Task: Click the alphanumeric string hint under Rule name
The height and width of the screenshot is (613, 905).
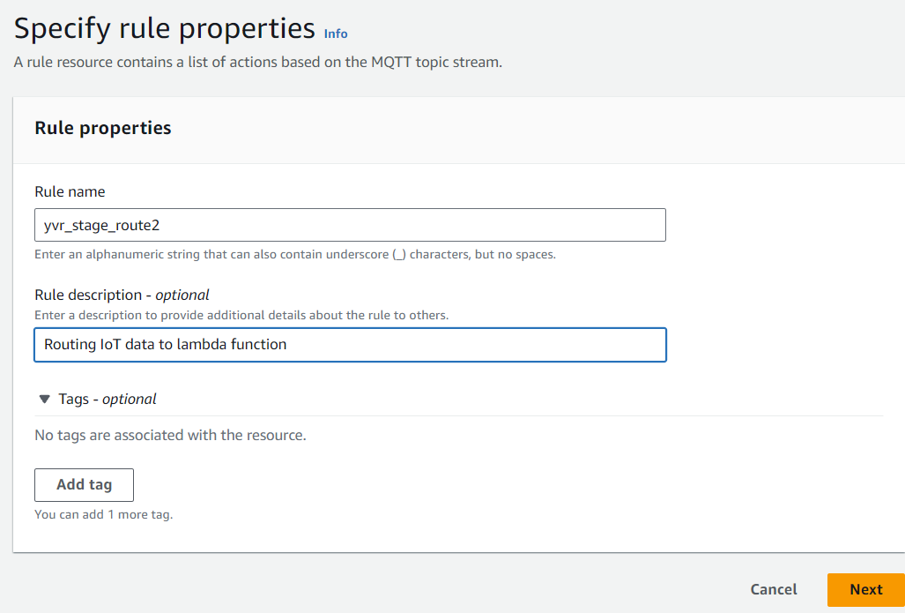Action: [295, 254]
